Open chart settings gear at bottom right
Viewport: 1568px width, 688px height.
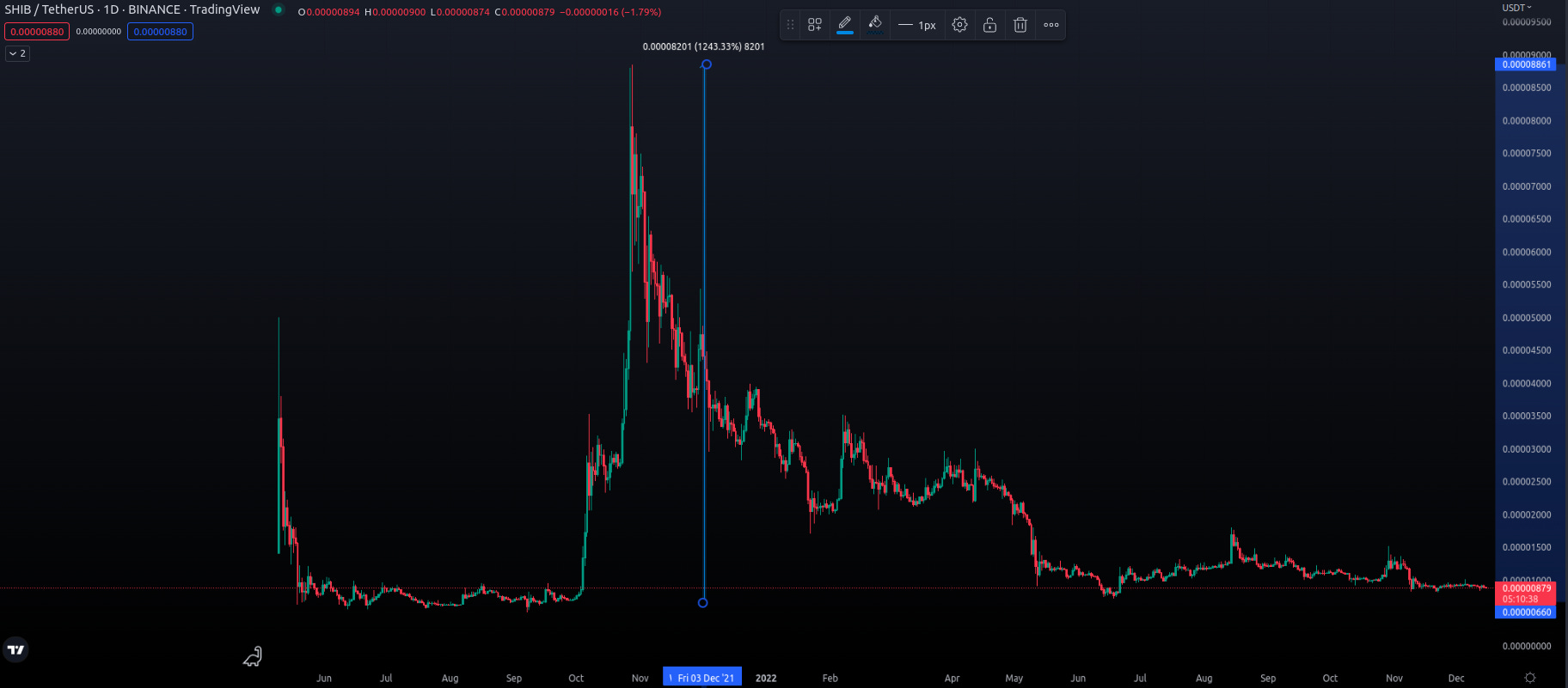pos(1530,678)
